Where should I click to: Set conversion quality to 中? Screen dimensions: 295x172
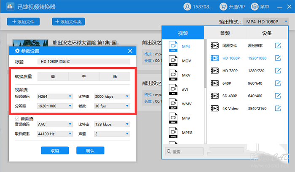pyautogui.click(x=84, y=76)
